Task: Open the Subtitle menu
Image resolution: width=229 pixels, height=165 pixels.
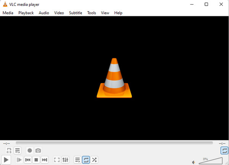Action: point(76,13)
